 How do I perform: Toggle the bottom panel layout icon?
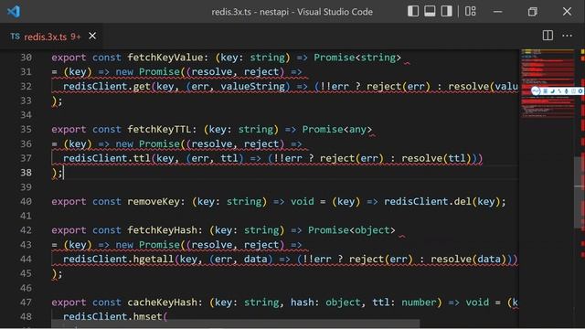click(x=430, y=11)
